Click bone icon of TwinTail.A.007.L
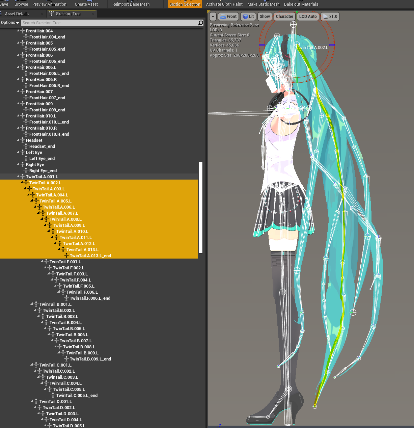The image size is (414, 428). (43, 213)
